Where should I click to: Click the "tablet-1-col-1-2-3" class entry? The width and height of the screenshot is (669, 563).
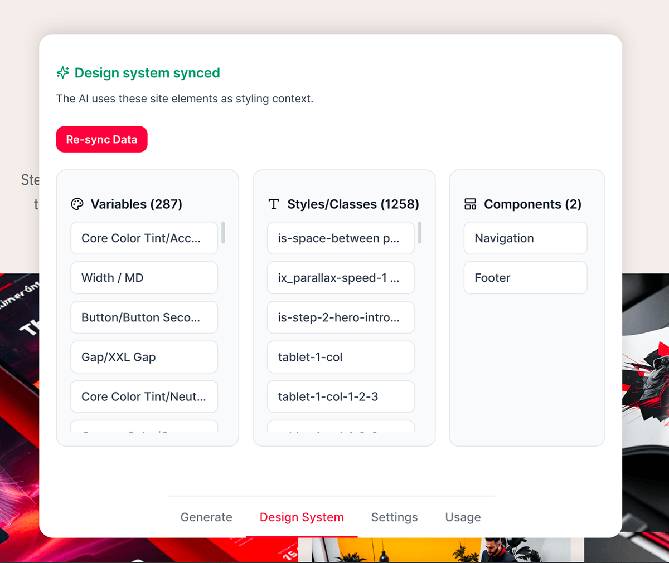pyautogui.click(x=341, y=396)
